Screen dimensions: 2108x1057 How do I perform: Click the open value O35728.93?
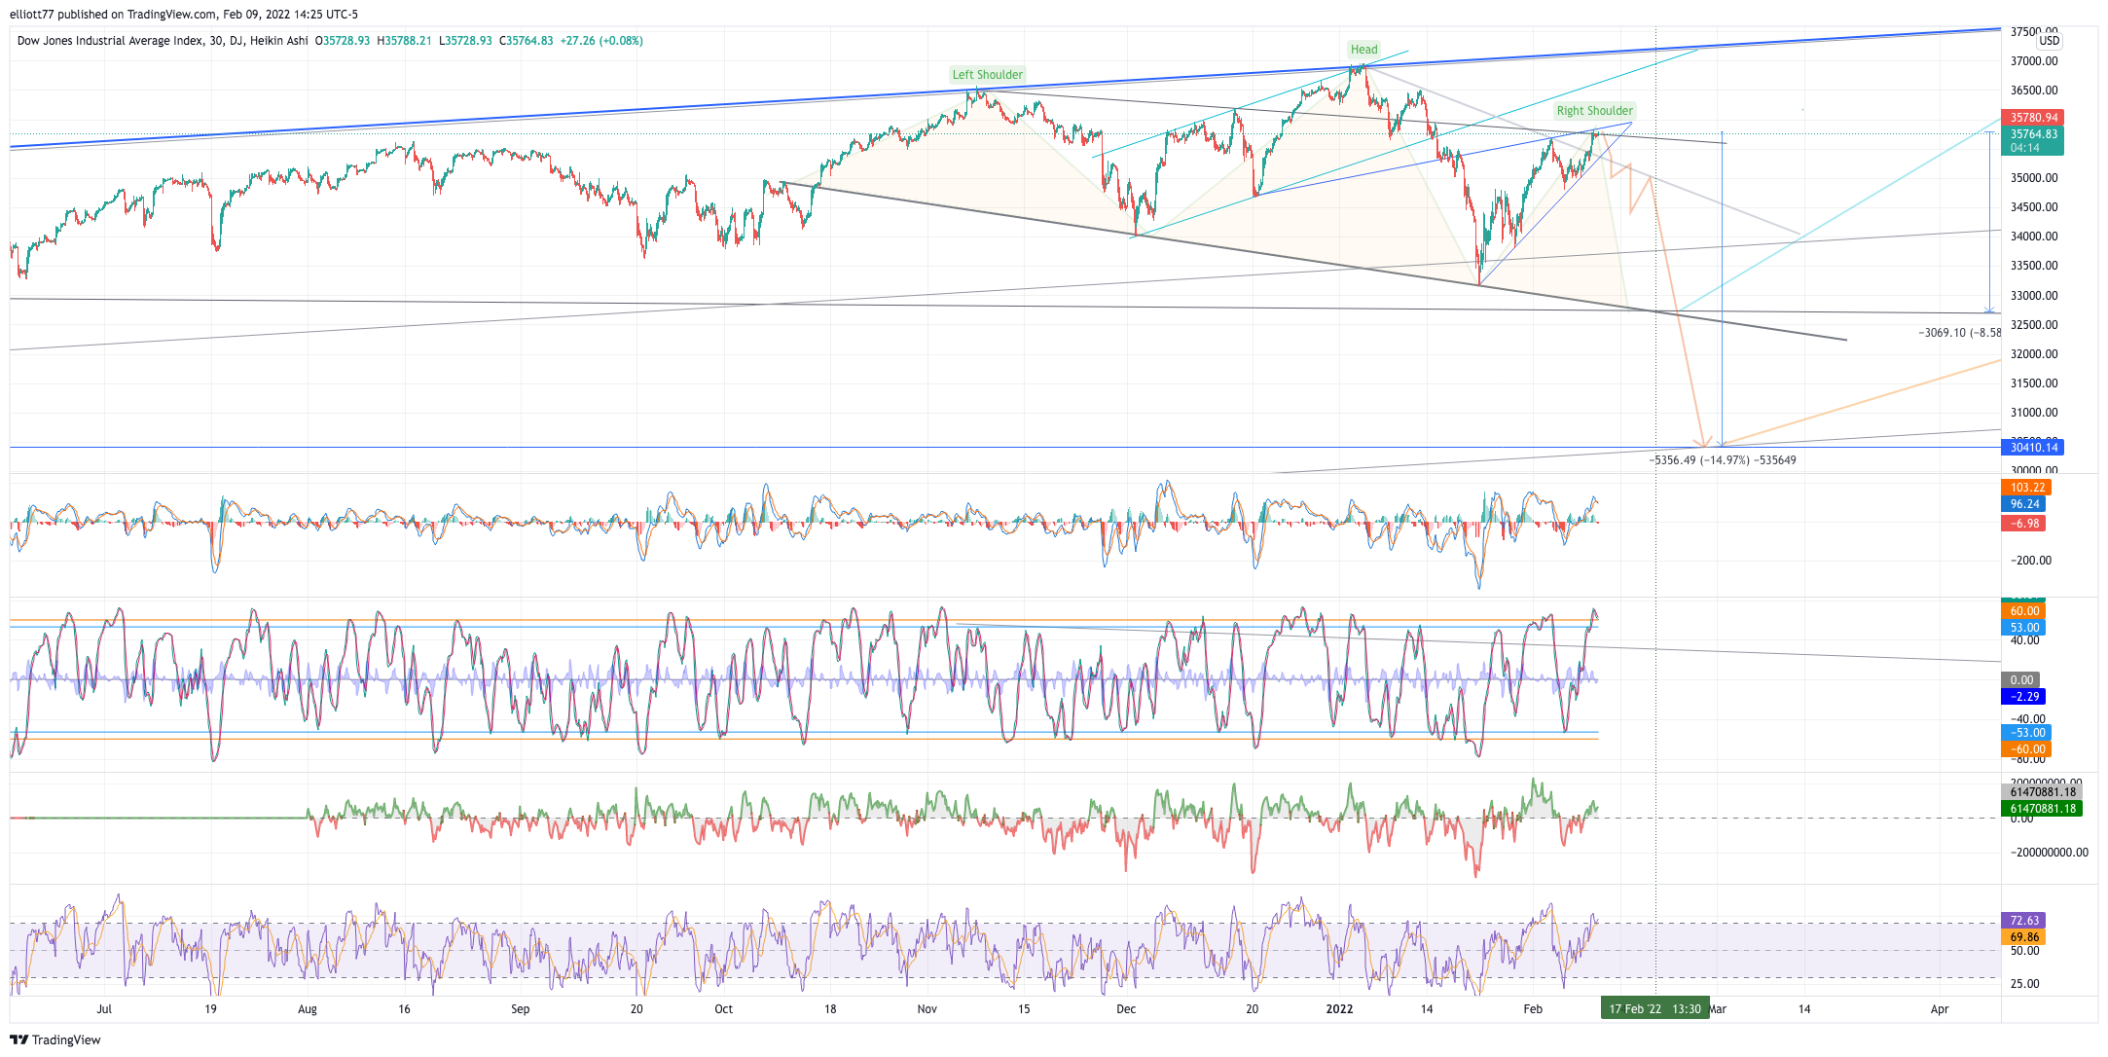[x=343, y=41]
